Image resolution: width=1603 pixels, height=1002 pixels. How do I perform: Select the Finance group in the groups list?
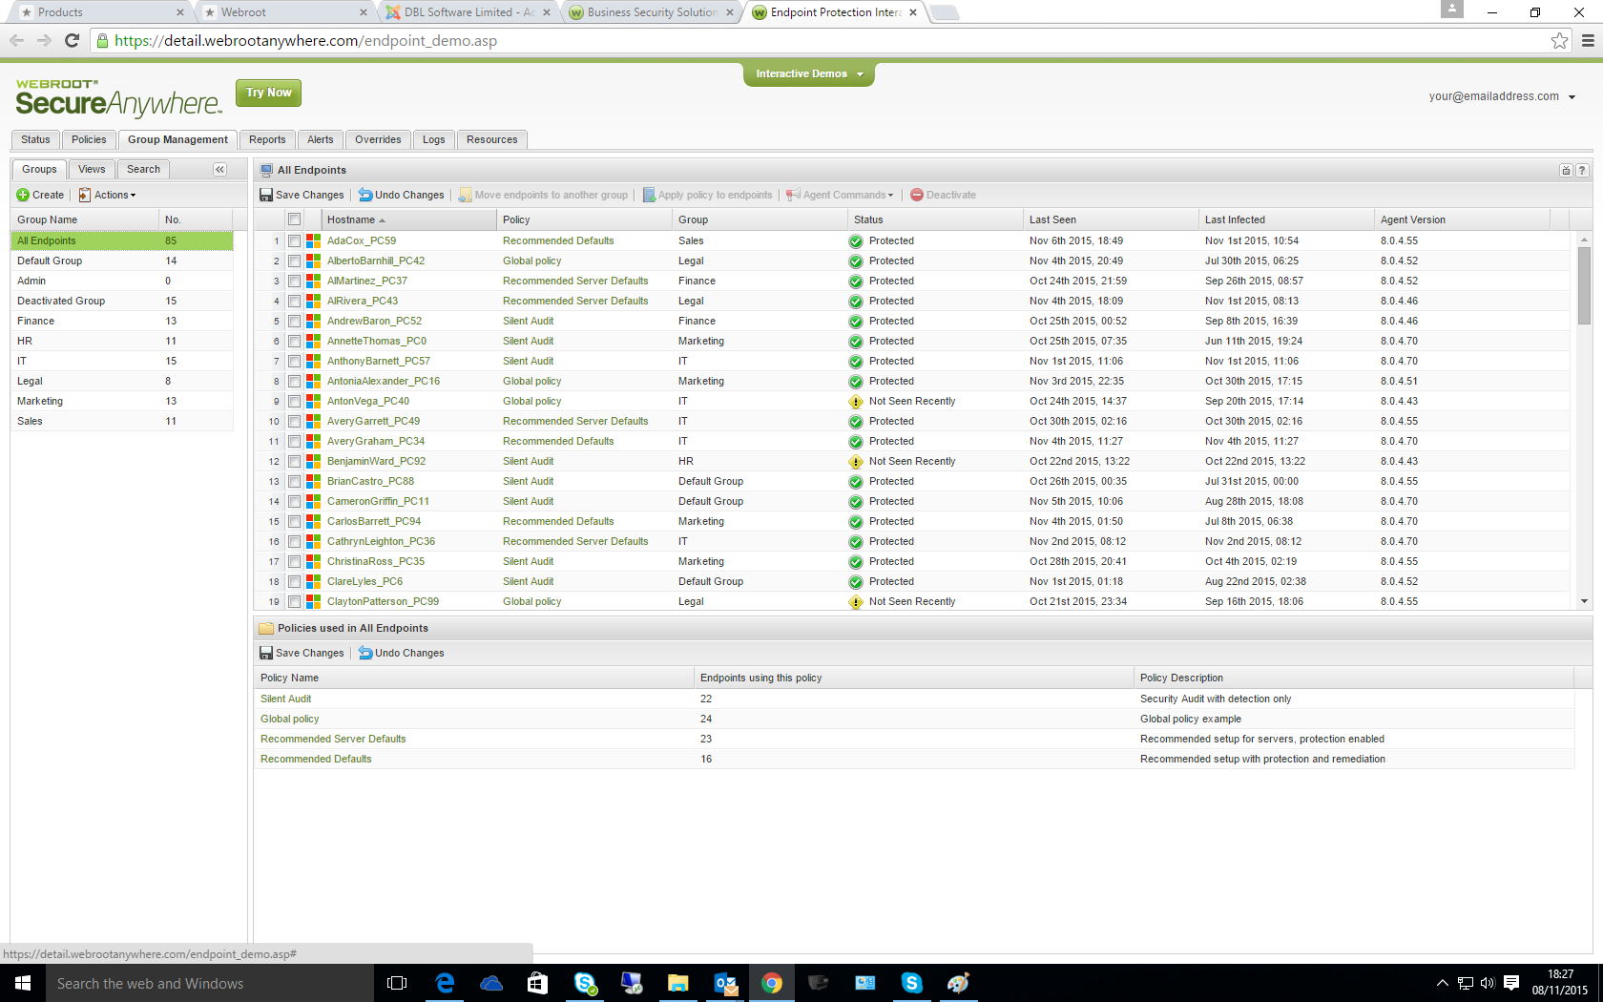click(122, 321)
